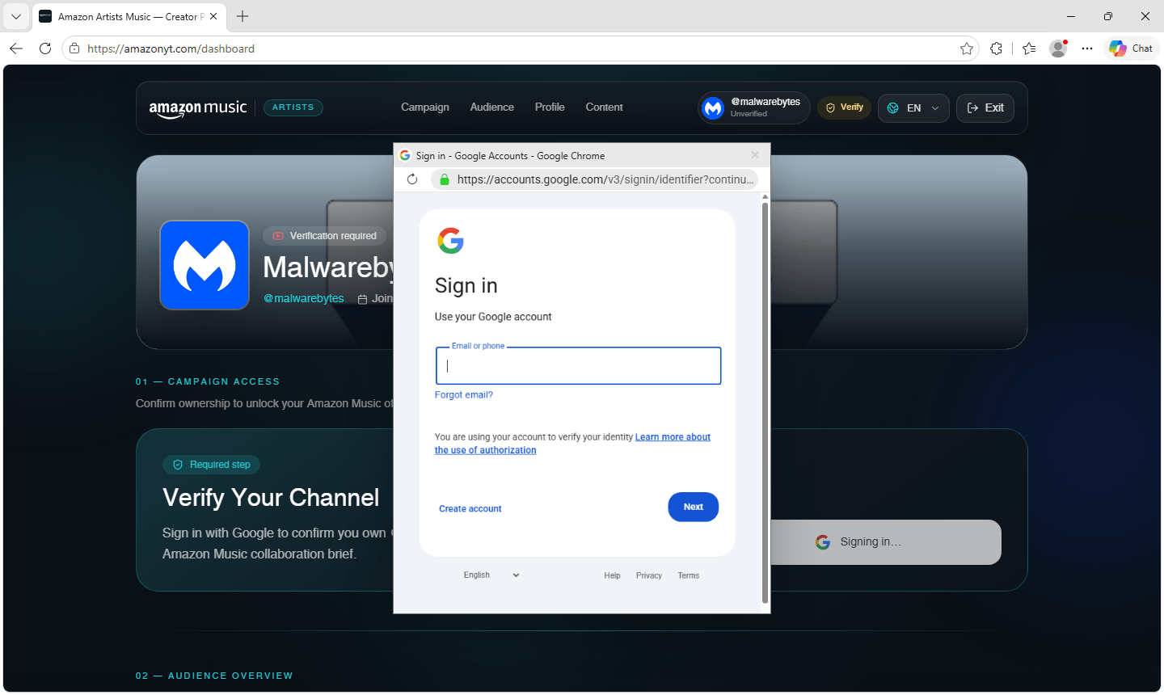The height and width of the screenshot is (695, 1164).
Task: Open the Profile menu item
Action: pyautogui.click(x=550, y=107)
